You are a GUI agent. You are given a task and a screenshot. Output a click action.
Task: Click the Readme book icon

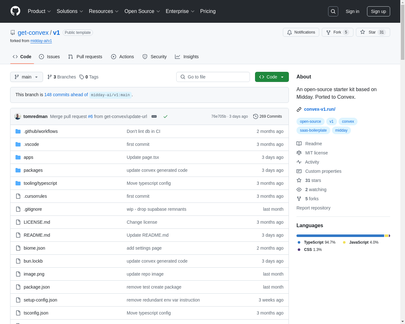tap(299, 144)
